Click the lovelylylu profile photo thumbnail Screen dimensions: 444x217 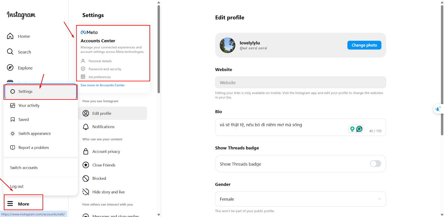(228, 45)
